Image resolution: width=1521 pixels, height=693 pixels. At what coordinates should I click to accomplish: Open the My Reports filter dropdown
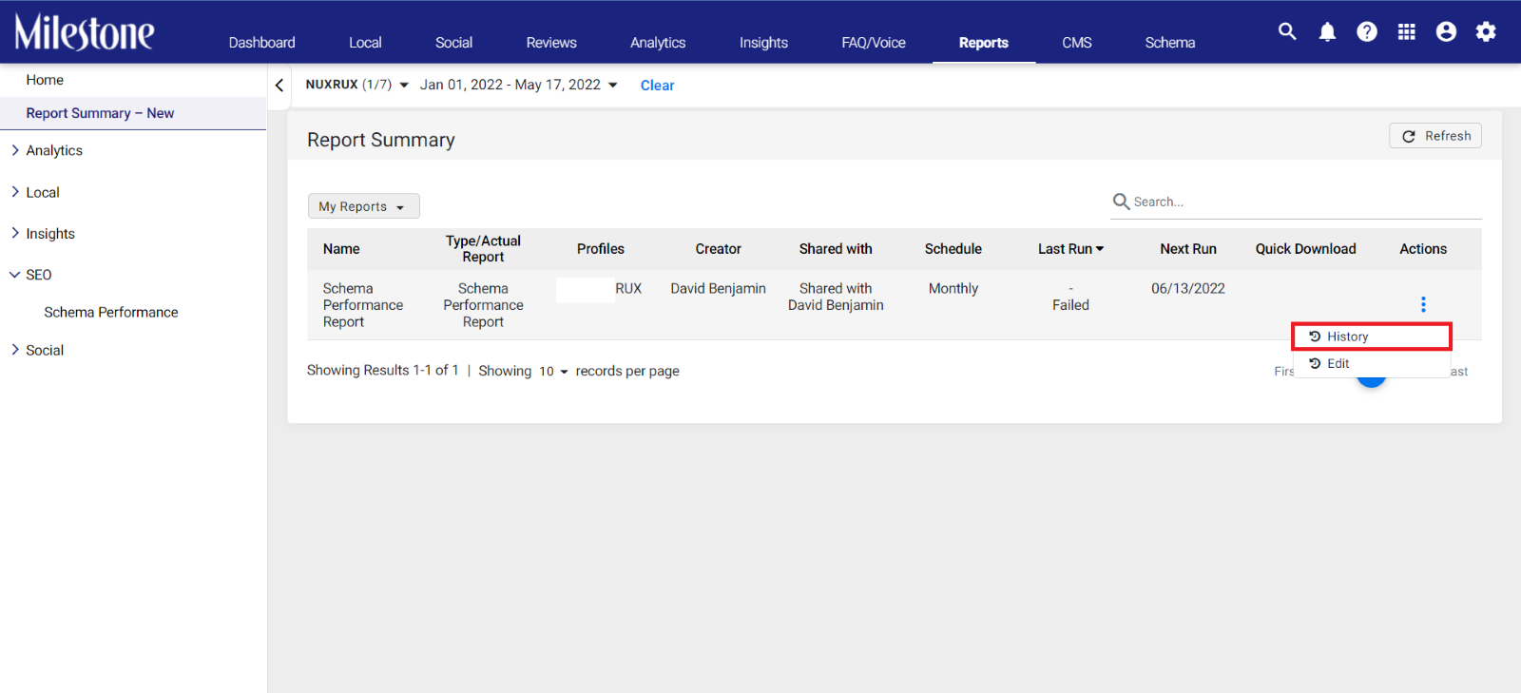[363, 206]
